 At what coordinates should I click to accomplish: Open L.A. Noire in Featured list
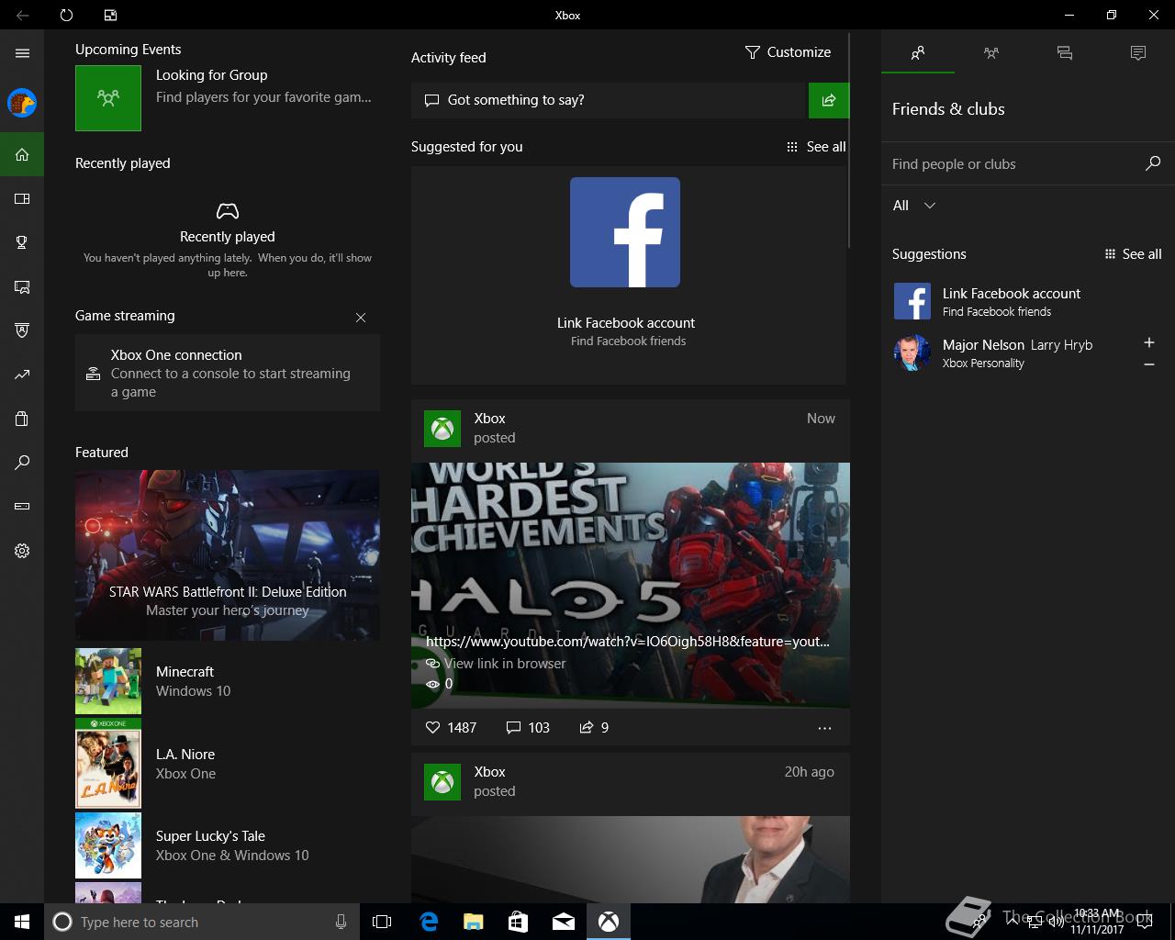(228, 764)
